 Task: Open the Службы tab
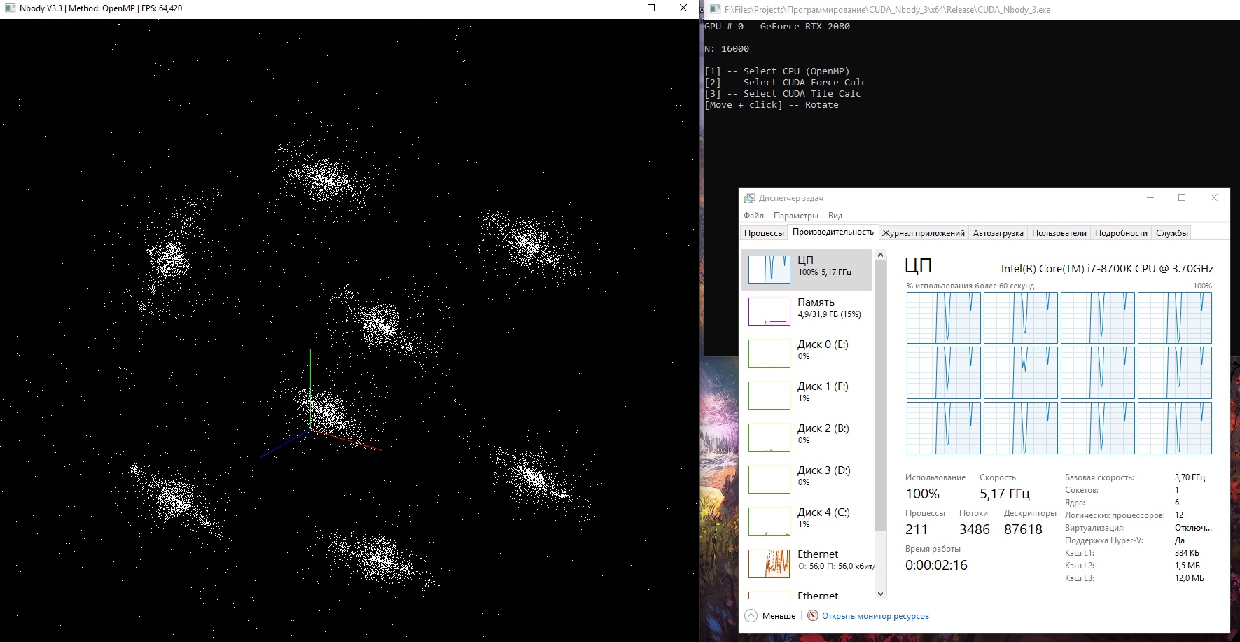pos(1171,233)
